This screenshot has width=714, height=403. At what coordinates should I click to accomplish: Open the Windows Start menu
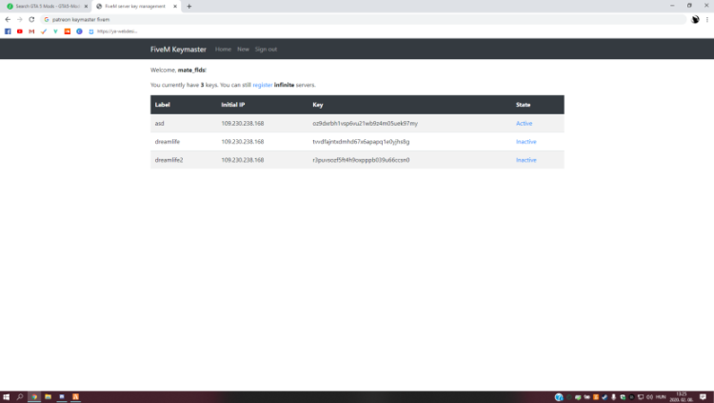pyautogui.click(x=7, y=397)
